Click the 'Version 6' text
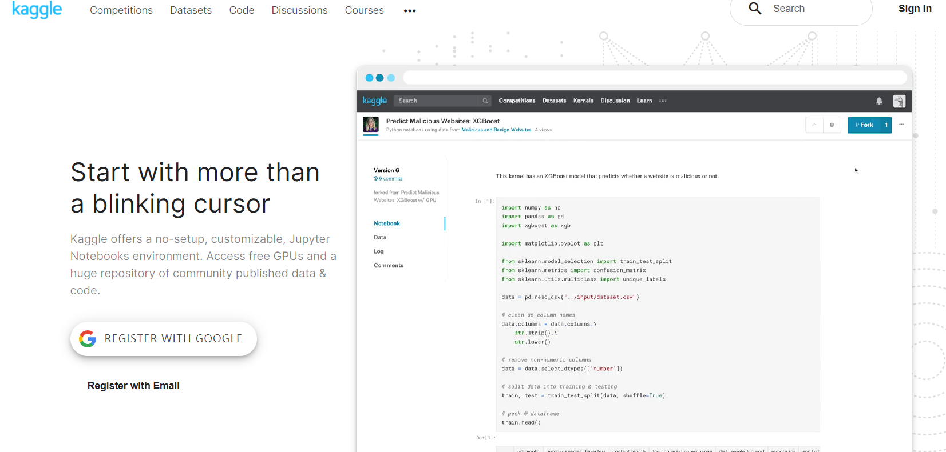Screen dimensions: 946x452 click(x=386, y=170)
